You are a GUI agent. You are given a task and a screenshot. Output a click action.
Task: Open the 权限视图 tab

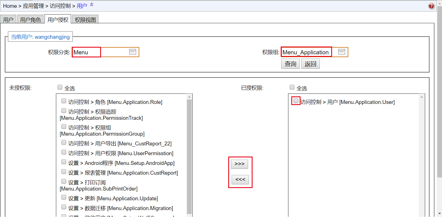tap(85, 19)
